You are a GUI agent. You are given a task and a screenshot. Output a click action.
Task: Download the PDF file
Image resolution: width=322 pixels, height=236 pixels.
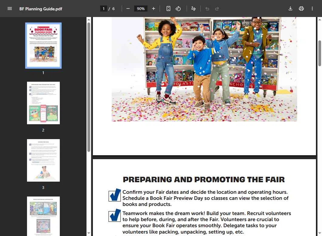(290, 9)
